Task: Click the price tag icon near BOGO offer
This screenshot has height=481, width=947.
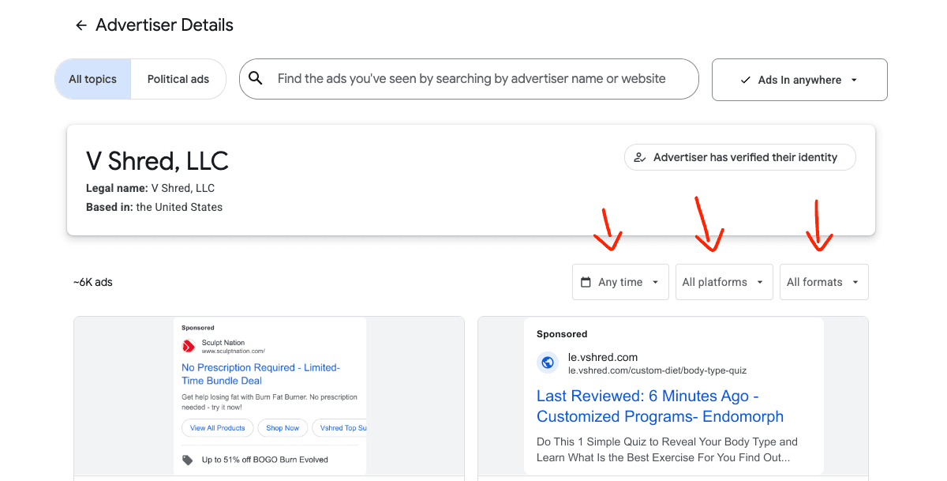Action: point(188,459)
